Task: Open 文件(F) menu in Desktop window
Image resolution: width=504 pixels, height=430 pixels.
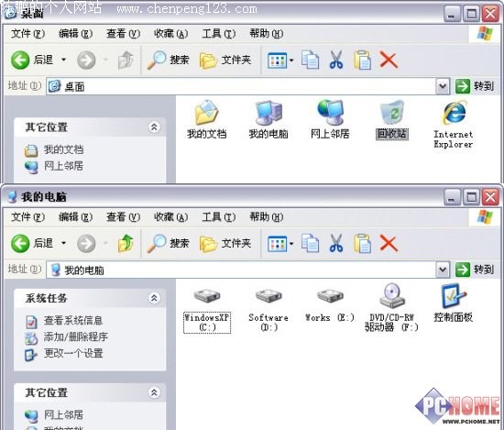Action: click(27, 33)
